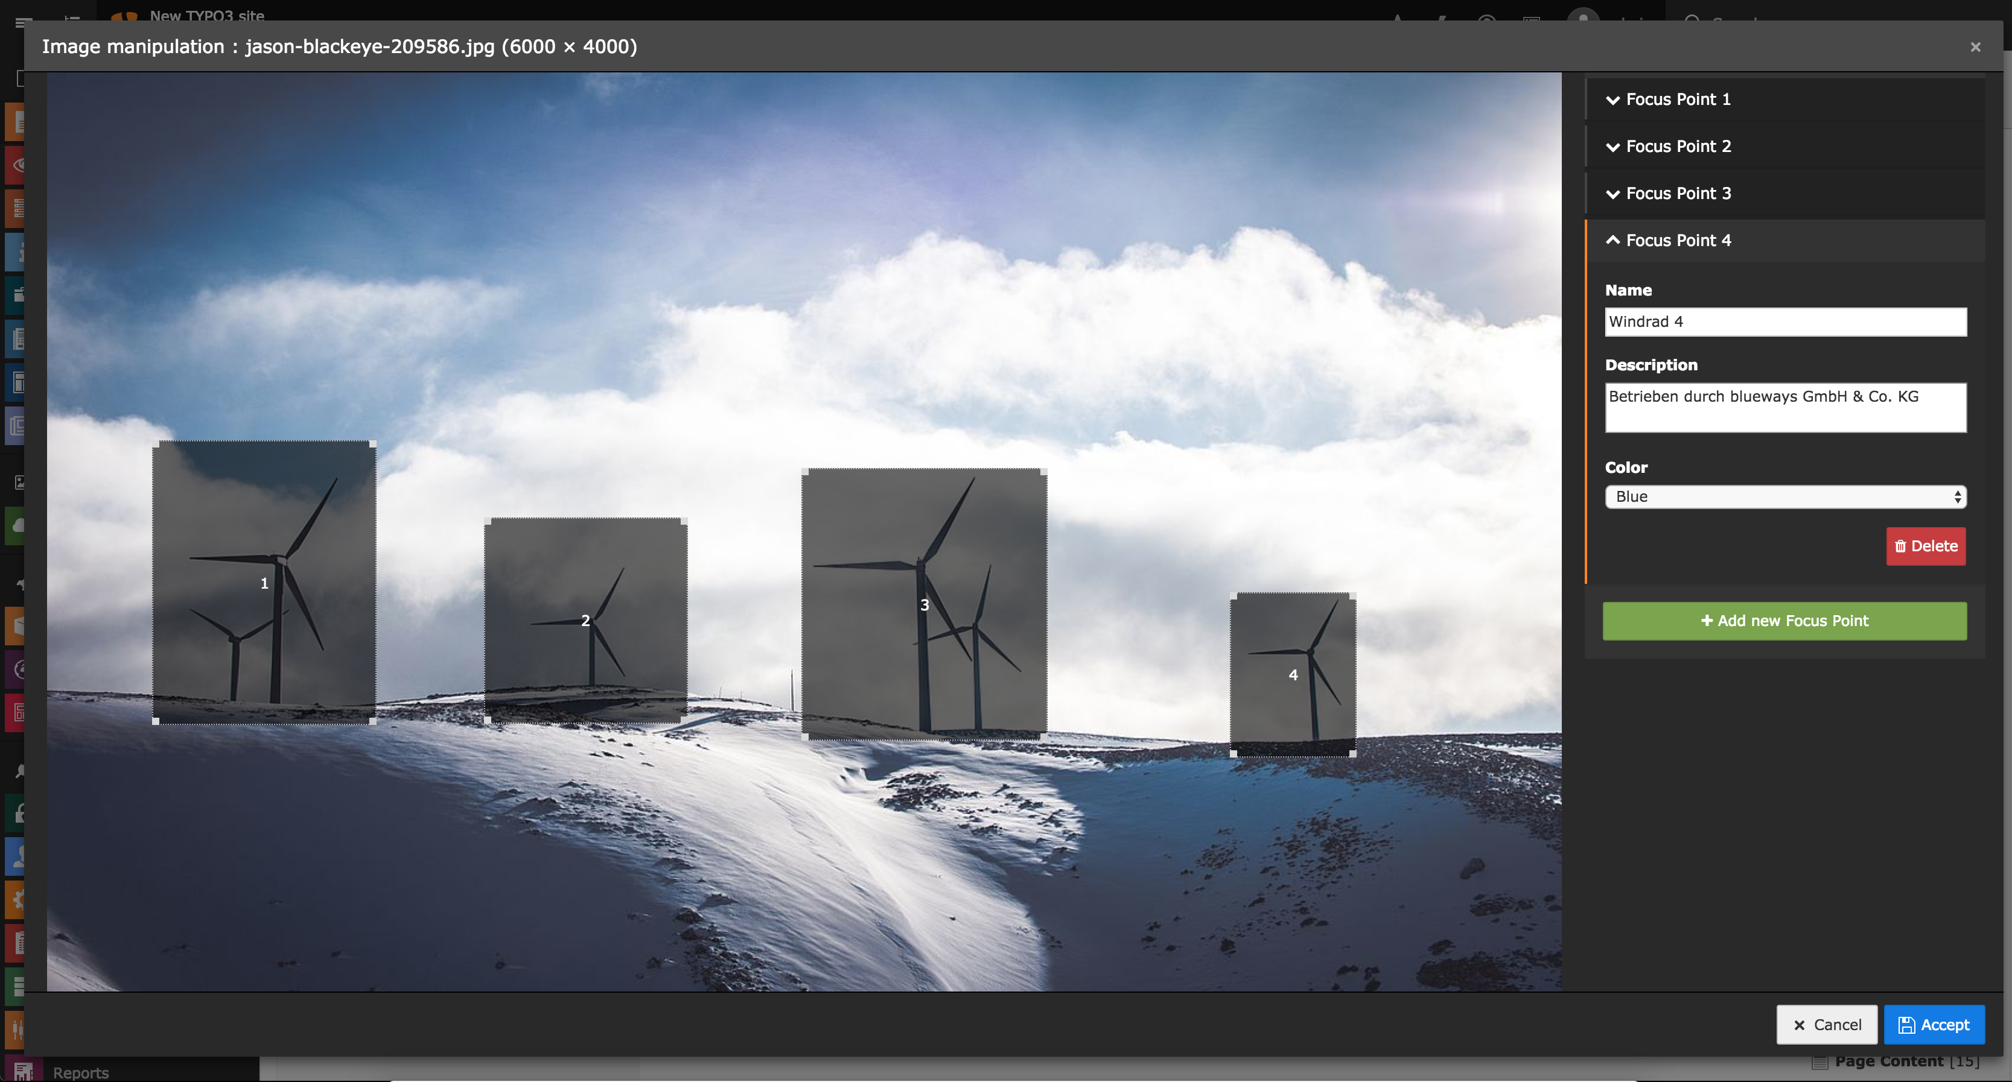Viewport: 2012px width, 1082px height.
Task: Click into the Description text area
Action: click(1786, 407)
